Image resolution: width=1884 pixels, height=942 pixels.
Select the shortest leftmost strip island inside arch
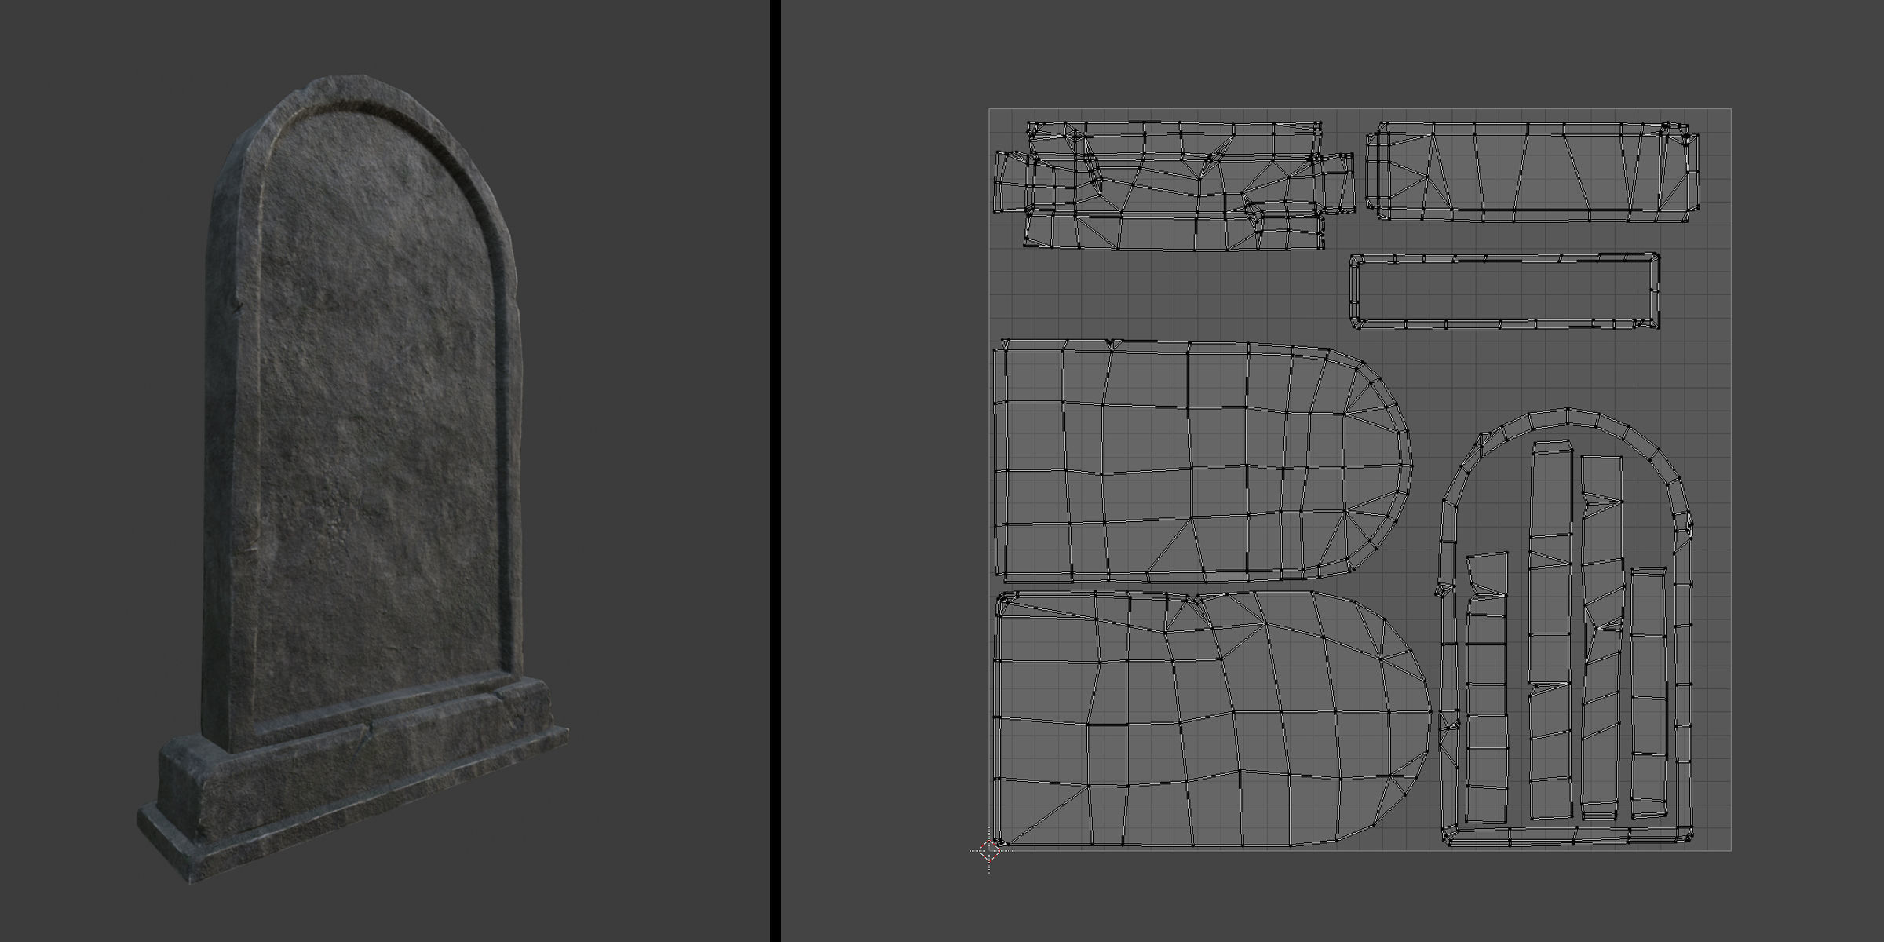1487,688
